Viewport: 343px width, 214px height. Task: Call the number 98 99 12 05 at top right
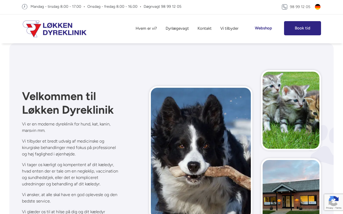pyautogui.click(x=300, y=7)
